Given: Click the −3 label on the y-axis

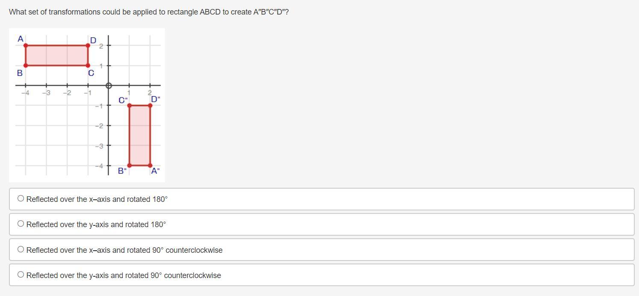Looking at the screenshot, I should click(x=99, y=146).
